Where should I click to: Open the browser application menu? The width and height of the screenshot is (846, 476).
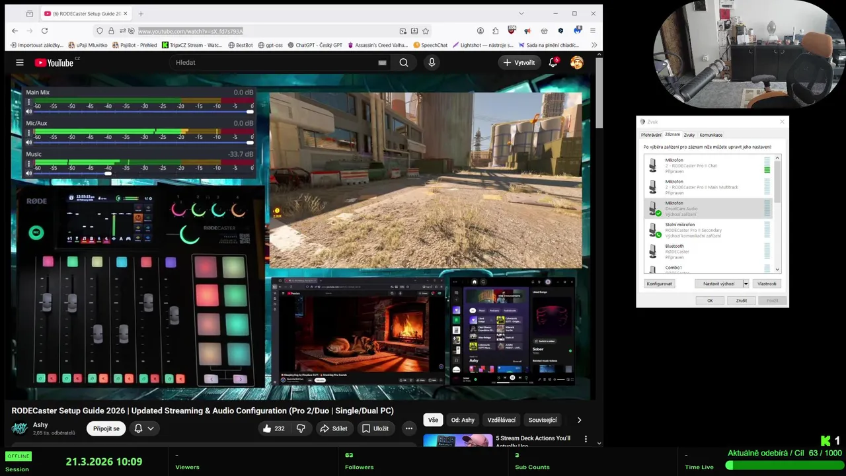593,30
